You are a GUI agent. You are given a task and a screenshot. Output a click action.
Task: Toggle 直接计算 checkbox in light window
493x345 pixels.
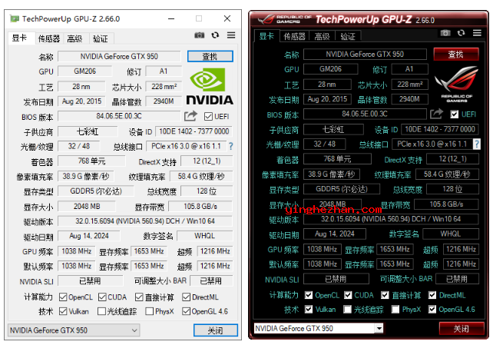point(139,297)
